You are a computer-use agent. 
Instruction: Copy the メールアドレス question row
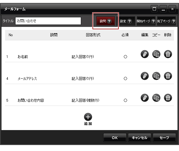[x=156, y=76]
